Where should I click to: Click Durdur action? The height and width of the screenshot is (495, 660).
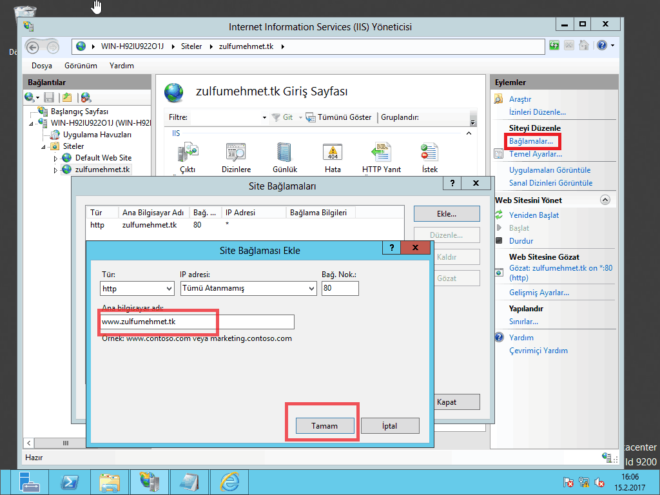[521, 241]
